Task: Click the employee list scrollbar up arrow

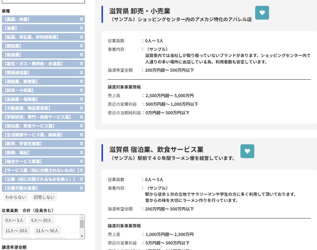Action: [82, 217]
